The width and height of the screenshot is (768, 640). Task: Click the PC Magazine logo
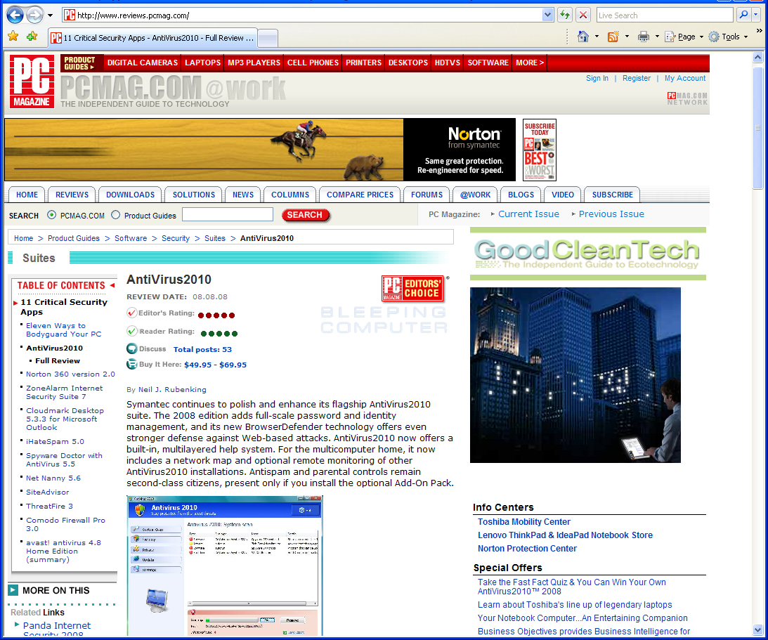coord(32,81)
